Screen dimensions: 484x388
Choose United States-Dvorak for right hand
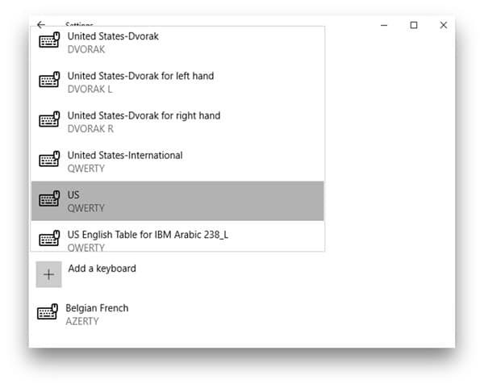tap(144, 115)
